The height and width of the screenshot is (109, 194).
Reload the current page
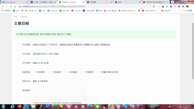coord(11,6)
